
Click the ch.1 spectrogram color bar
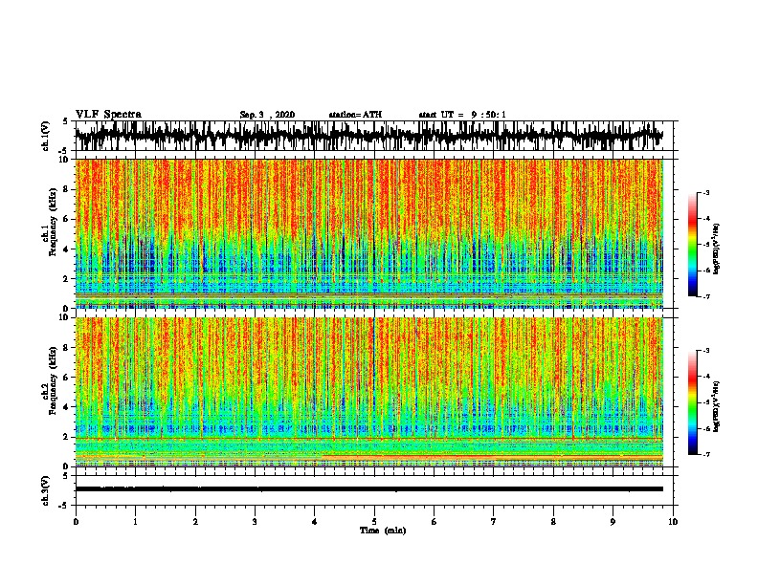pyautogui.click(x=692, y=245)
